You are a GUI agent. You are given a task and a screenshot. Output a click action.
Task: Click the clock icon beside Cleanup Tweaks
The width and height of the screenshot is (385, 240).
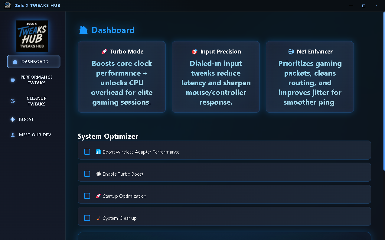(13, 101)
